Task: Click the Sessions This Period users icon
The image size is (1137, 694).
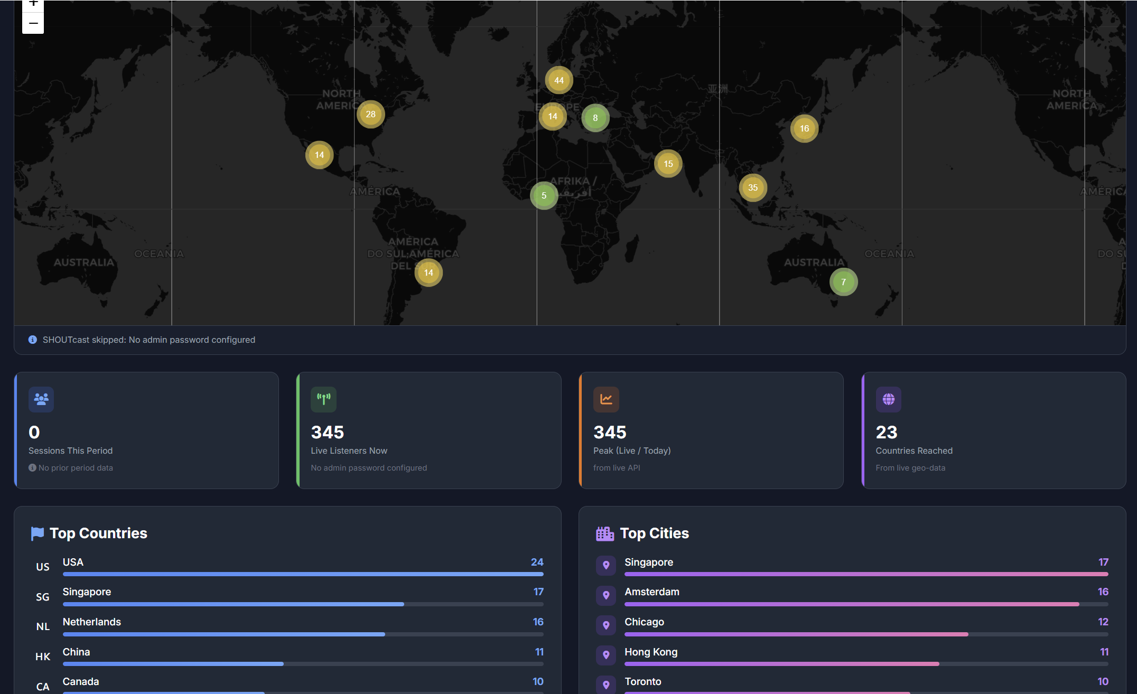Action: coord(41,399)
